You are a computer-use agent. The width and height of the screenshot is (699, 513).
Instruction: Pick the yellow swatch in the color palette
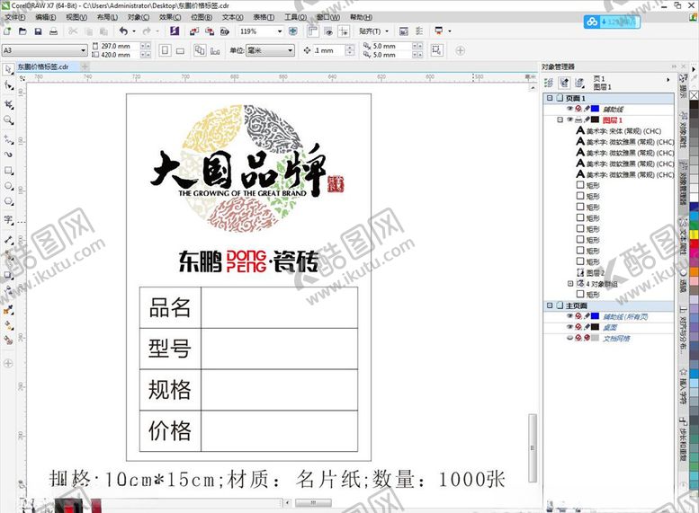pos(695,234)
